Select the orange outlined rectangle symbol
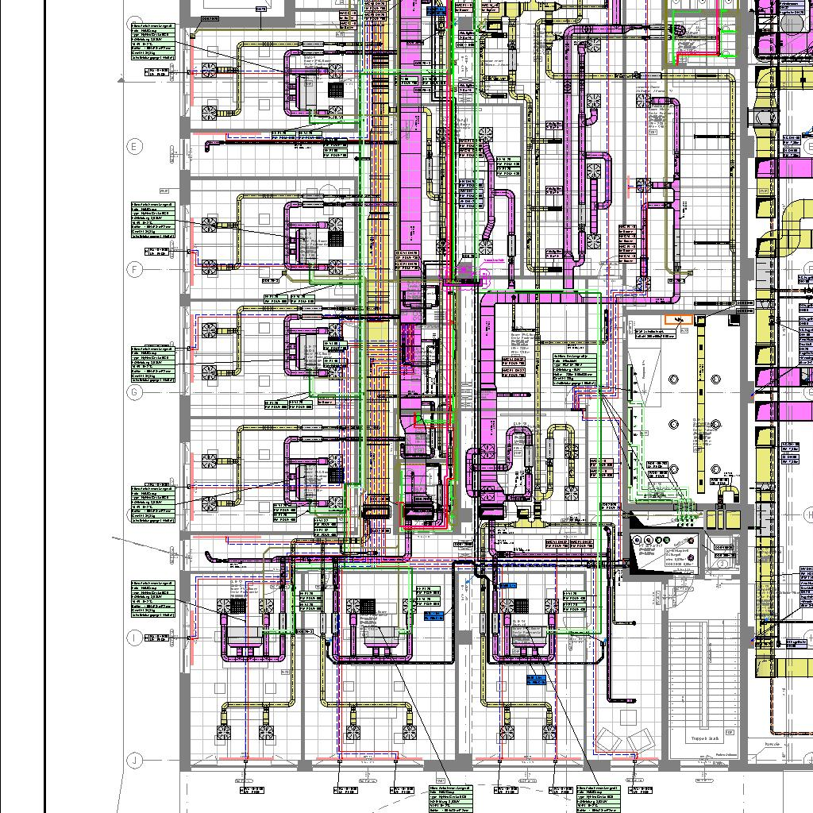Image resolution: width=813 pixels, height=813 pixels. [x=680, y=319]
